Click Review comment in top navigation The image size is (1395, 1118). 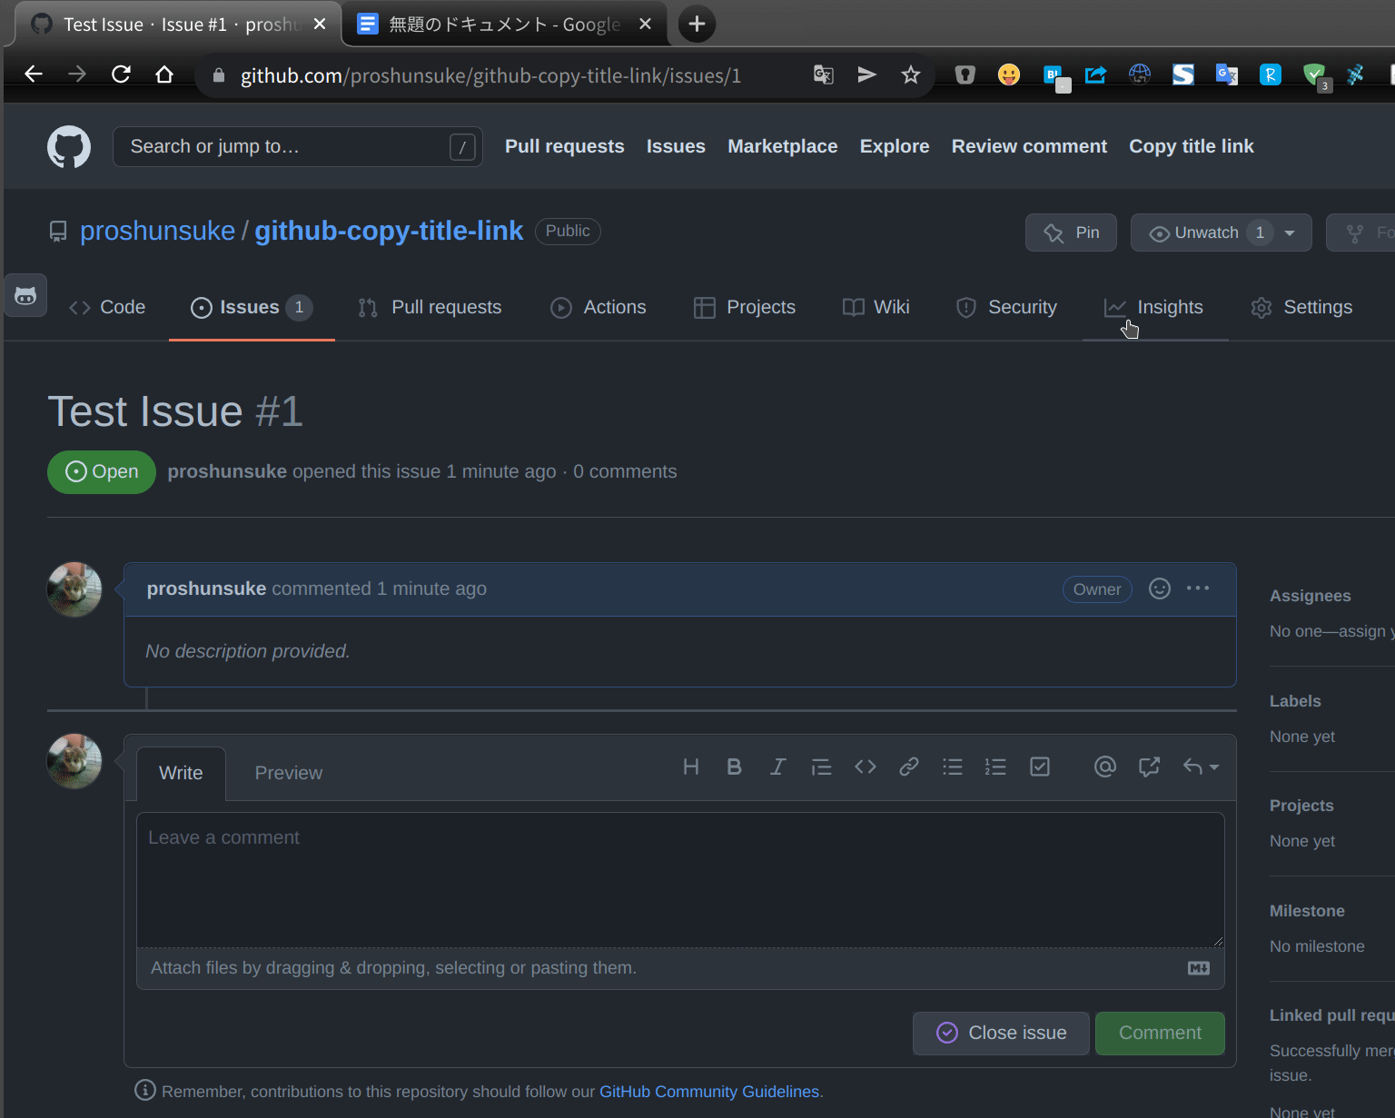(x=1029, y=146)
